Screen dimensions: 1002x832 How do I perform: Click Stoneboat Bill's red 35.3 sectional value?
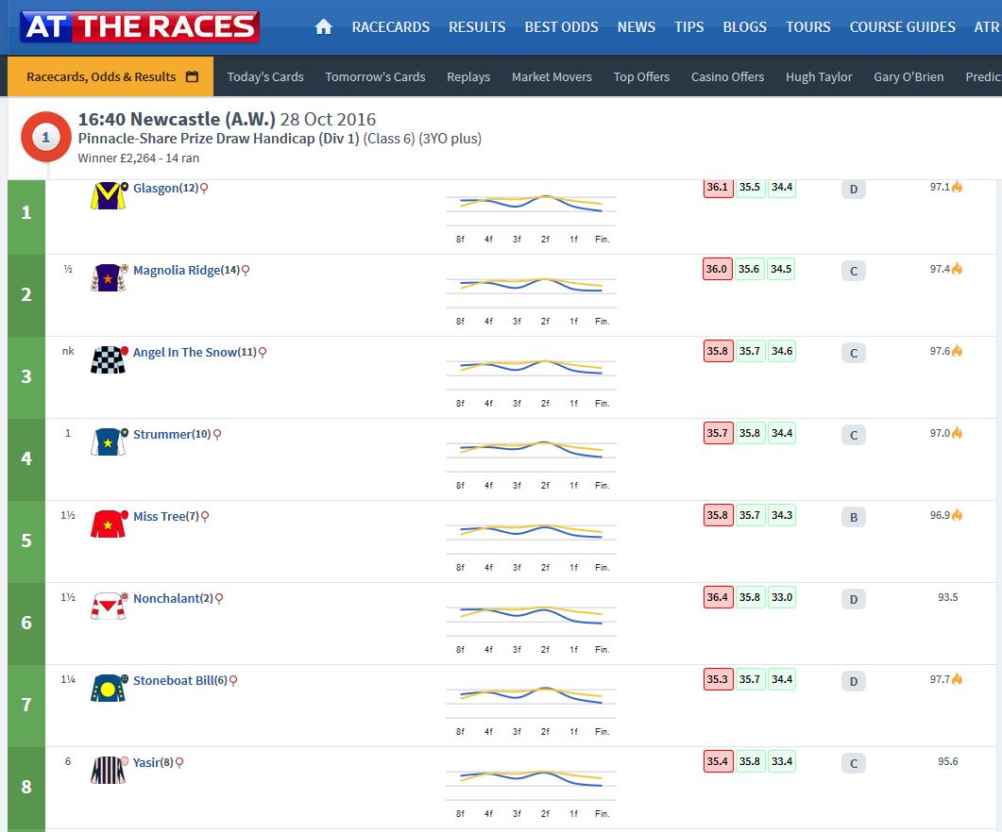(718, 679)
